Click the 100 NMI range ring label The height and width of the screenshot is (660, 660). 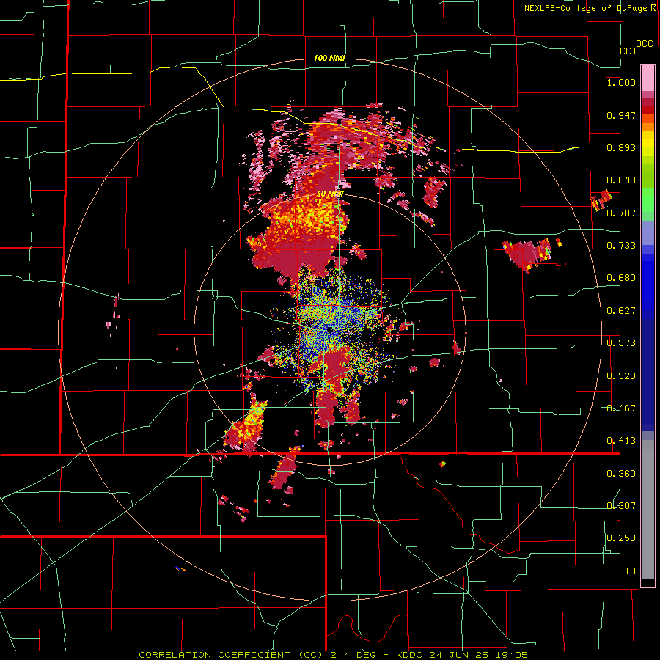tap(329, 58)
